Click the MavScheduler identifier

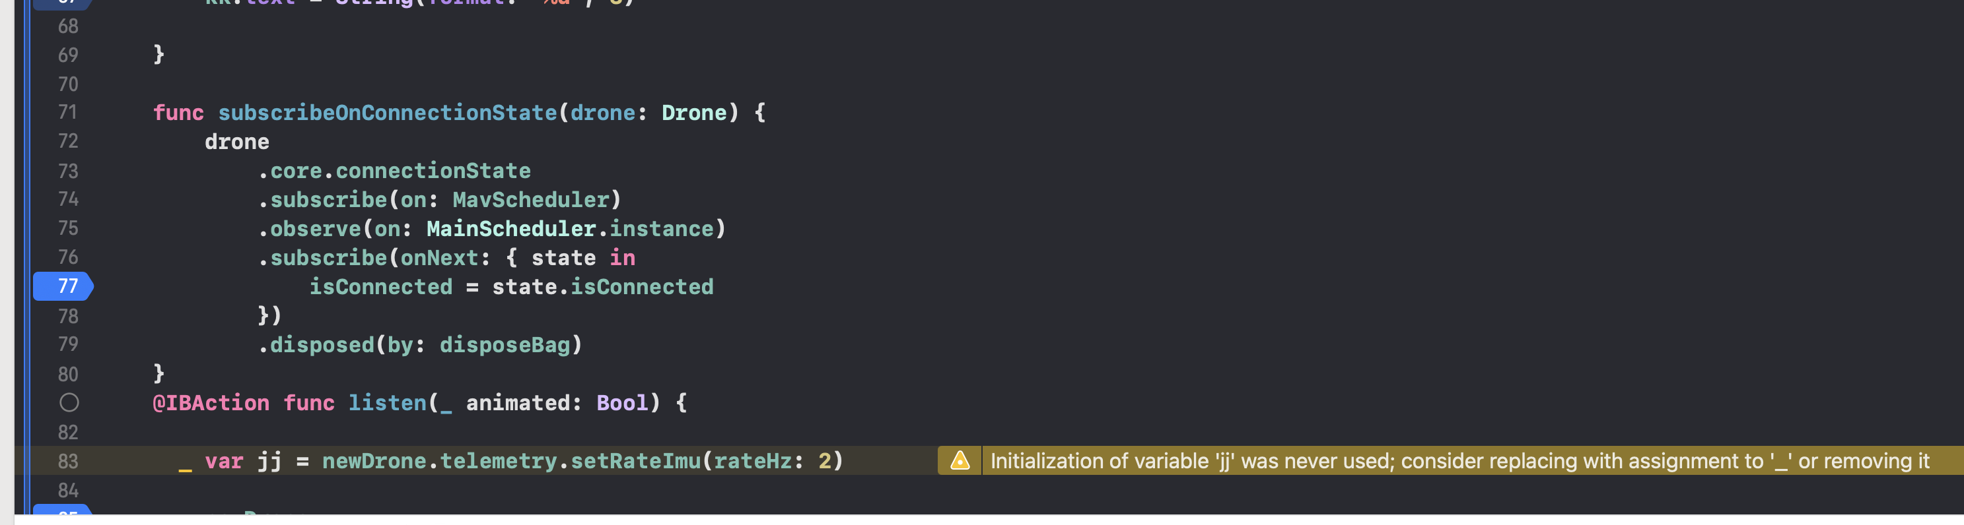click(x=531, y=200)
